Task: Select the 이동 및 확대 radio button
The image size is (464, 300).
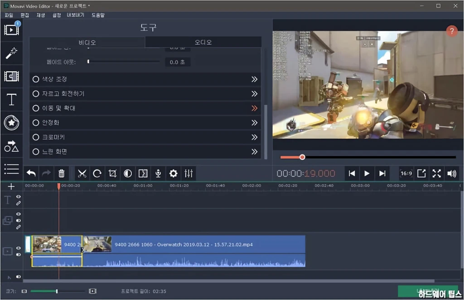Action: click(x=36, y=108)
